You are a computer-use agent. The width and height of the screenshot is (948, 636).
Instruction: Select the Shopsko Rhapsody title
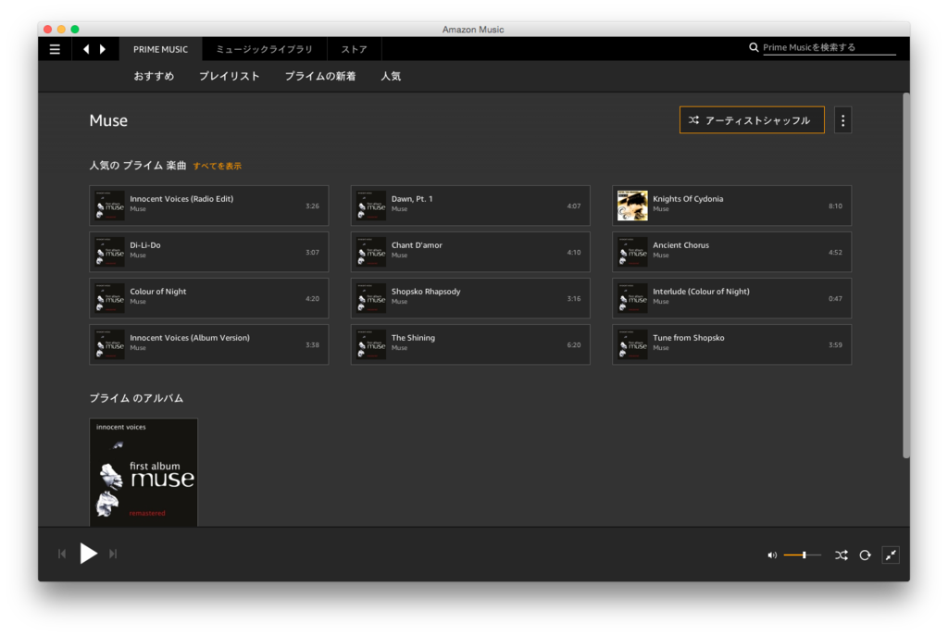(x=426, y=292)
